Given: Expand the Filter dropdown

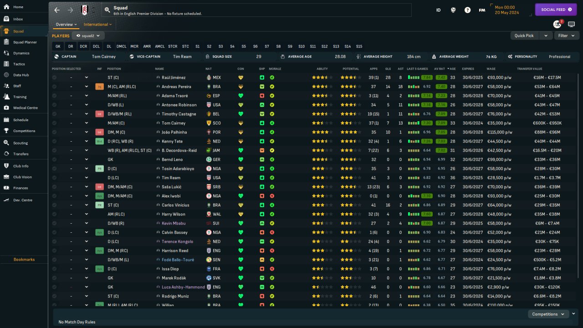Looking at the screenshot, I should (566, 36).
